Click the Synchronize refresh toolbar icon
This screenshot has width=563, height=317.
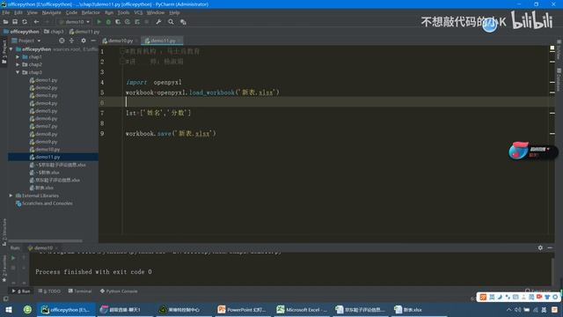(25, 22)
